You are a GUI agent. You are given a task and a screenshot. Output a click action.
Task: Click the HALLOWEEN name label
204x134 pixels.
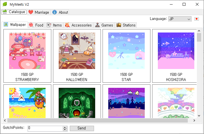[x=77, y=80]
